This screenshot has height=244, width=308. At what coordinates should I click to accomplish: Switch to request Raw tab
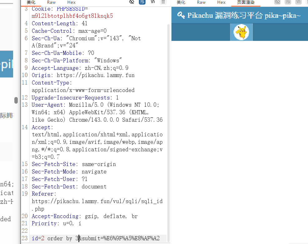51,2
